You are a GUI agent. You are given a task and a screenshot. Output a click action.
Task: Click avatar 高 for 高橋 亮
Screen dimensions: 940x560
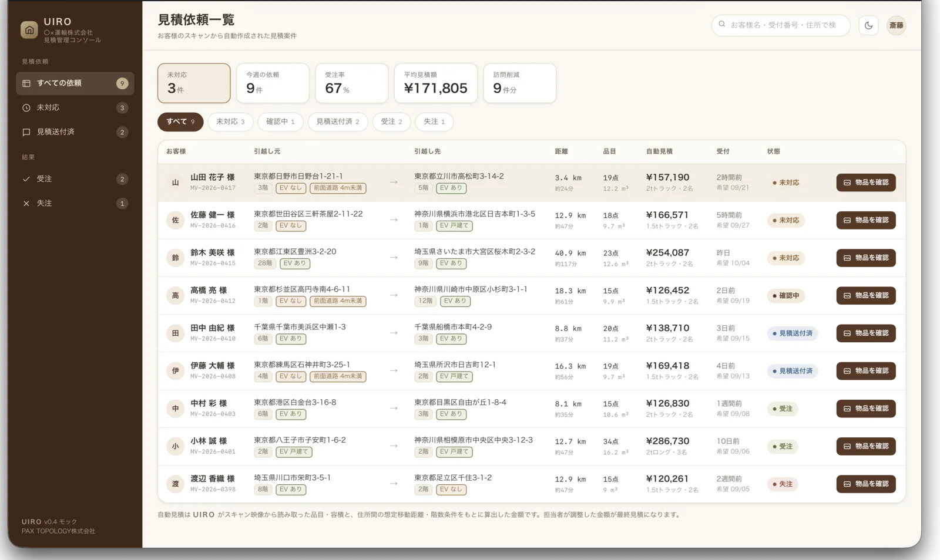click(175, 295)
